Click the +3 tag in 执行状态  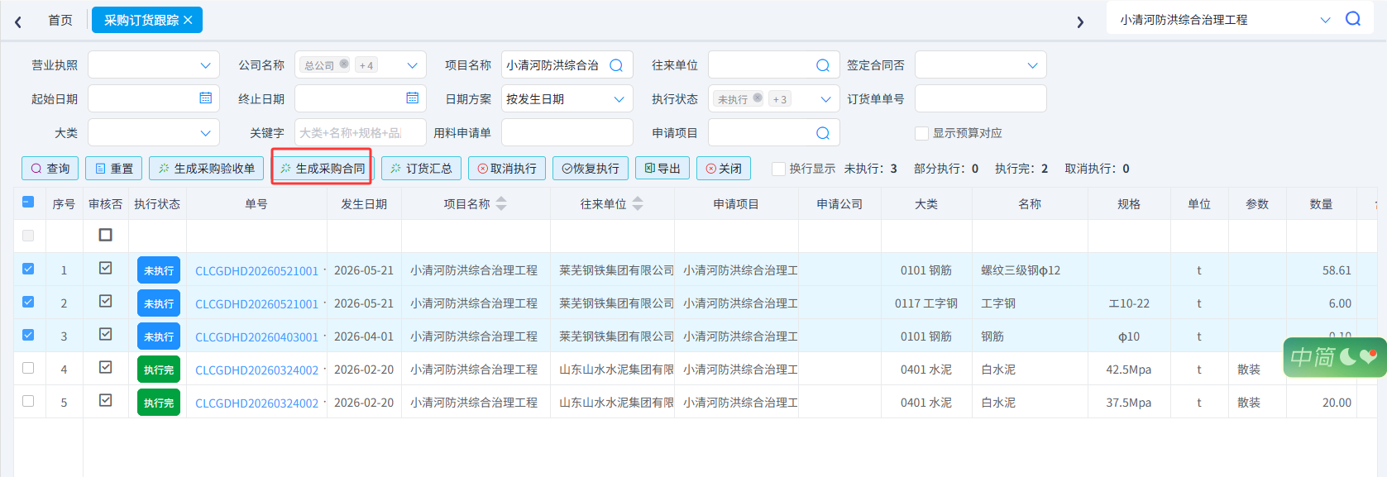[x=779, y=99]
